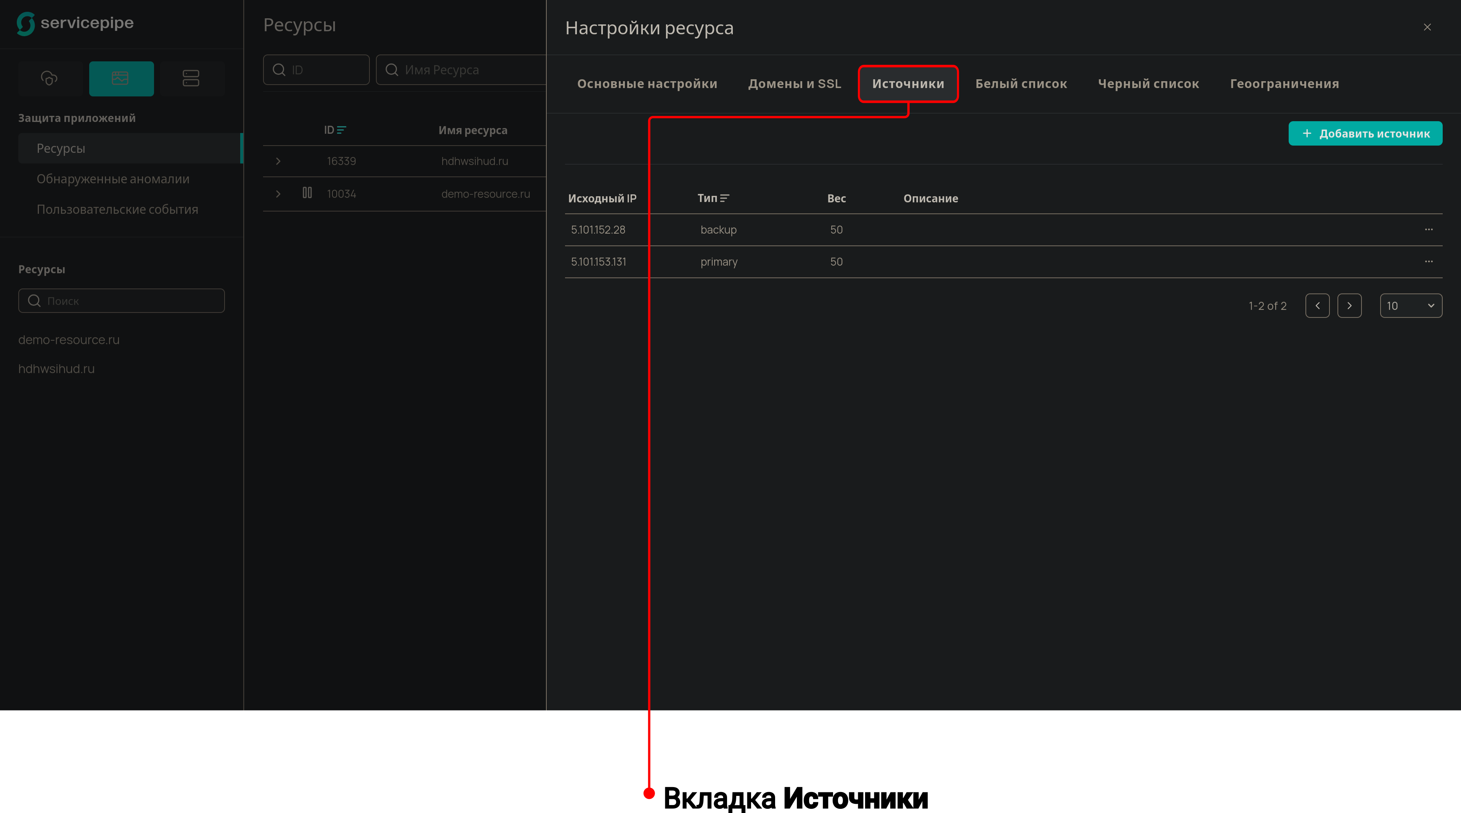1461x813 pixels.
Task: Focus the Имя Ресурса filter field
Action: coord(461,70)
